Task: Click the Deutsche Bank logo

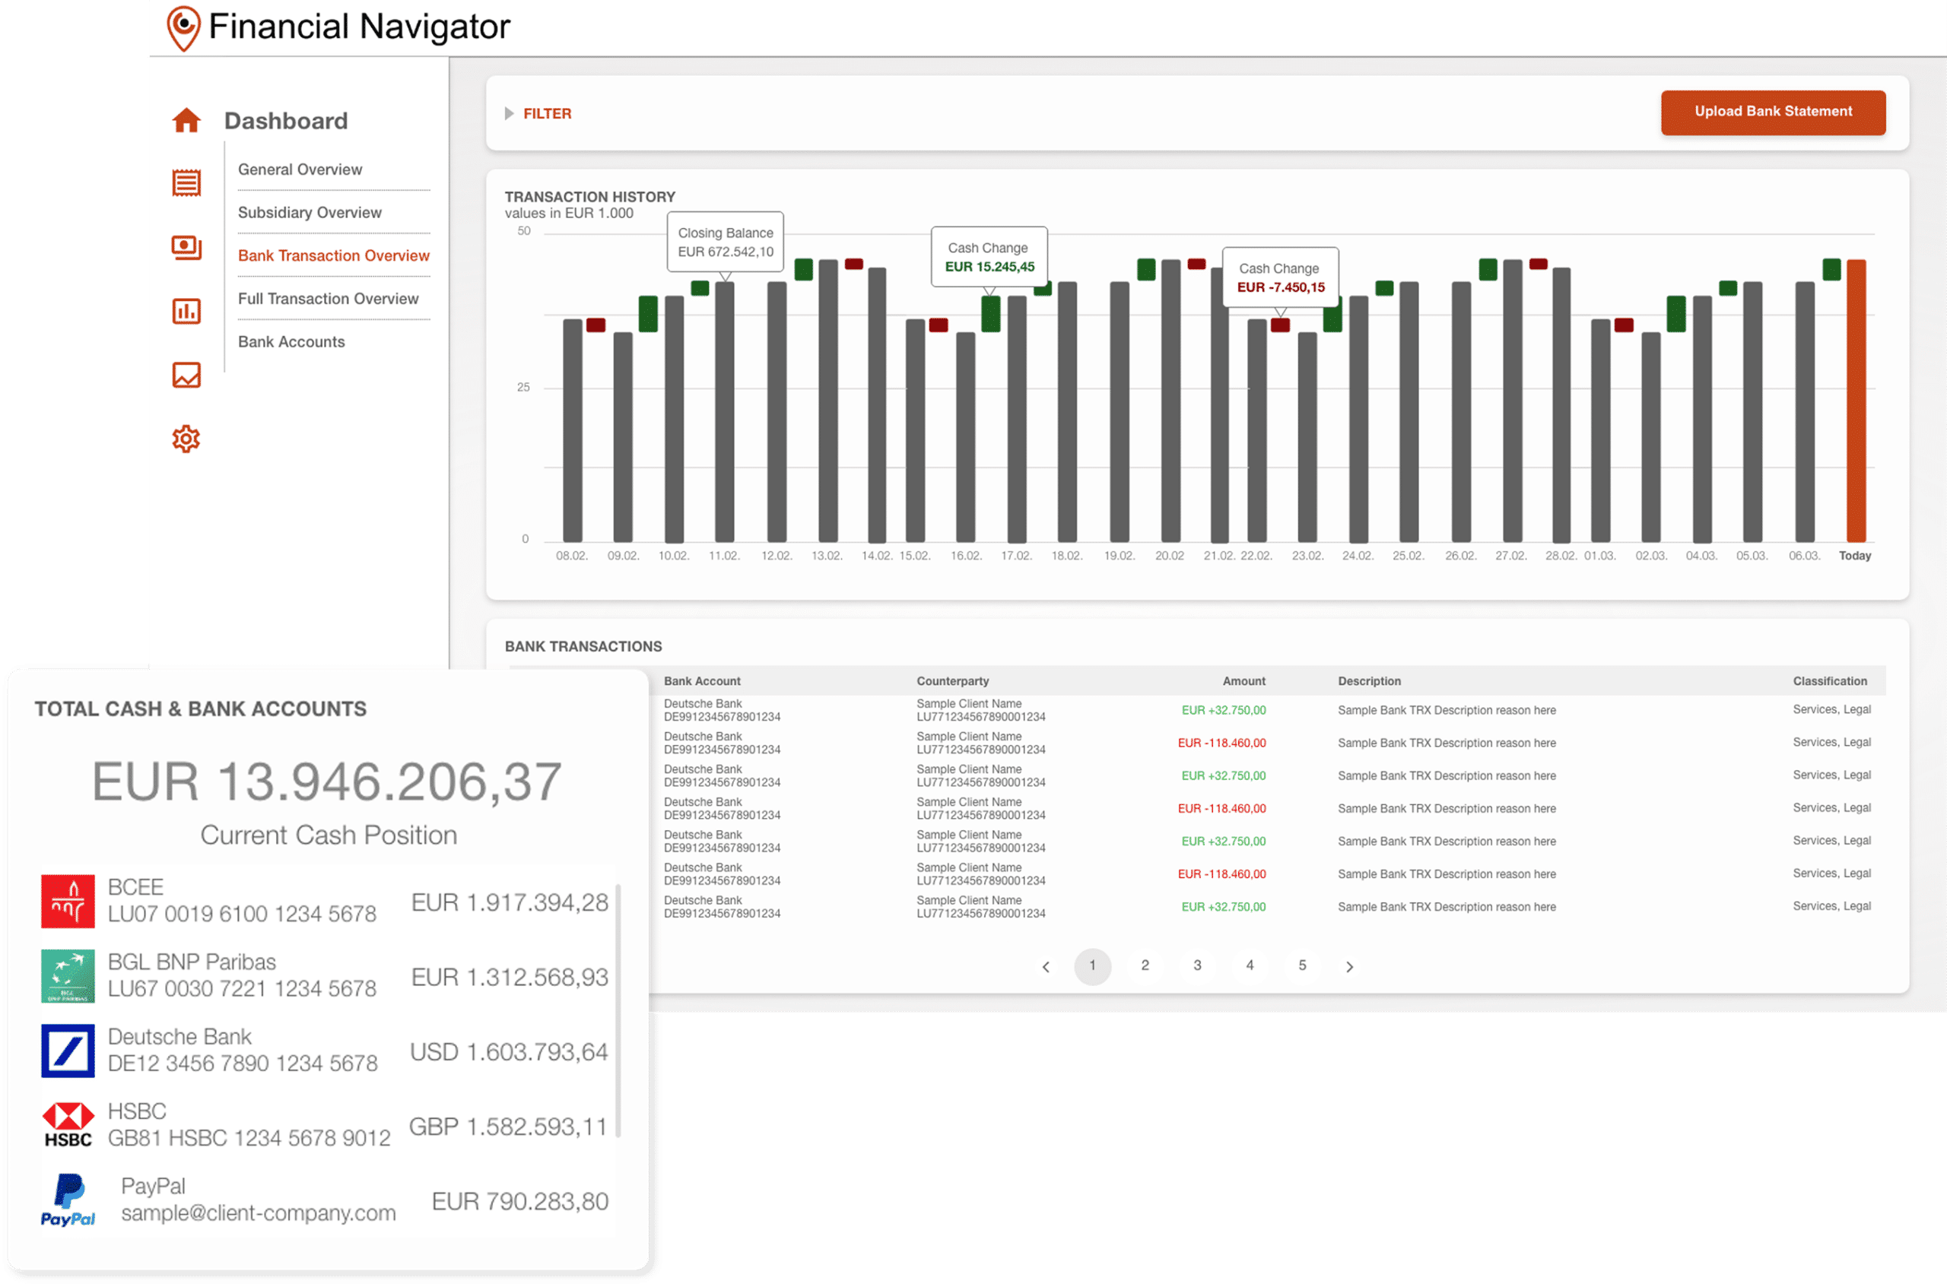Action: [68, 1051]
